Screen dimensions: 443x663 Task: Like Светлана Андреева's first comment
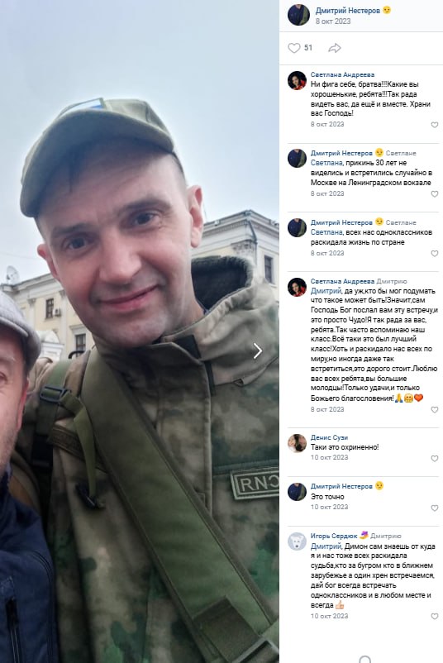[435, 125]
